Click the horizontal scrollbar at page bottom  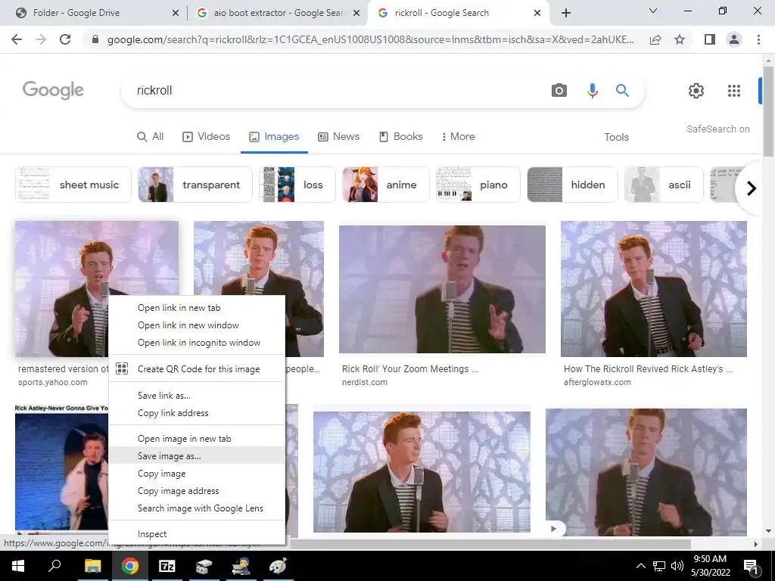pyautogui.click(x=490, y=544)
